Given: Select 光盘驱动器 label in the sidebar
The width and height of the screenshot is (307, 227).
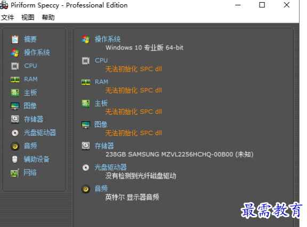Looking at the screenshot, I should coord(40,133).
